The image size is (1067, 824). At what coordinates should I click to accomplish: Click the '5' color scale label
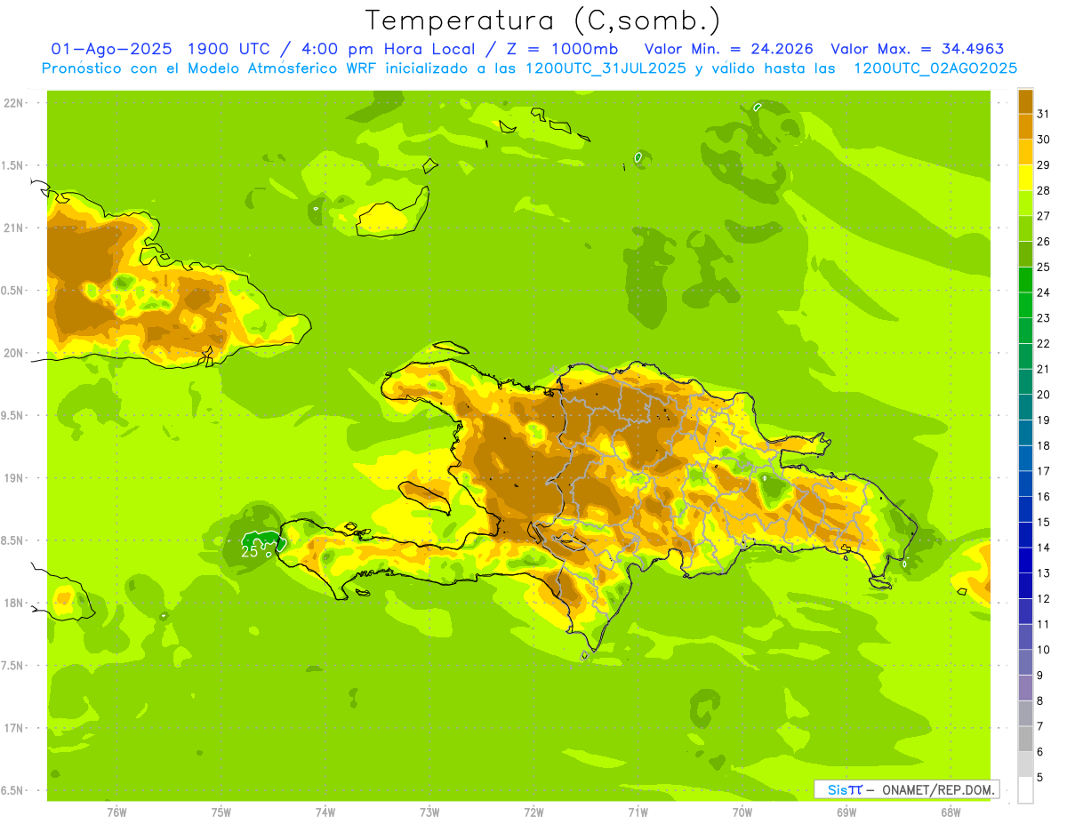click(x=1040, y=778)
